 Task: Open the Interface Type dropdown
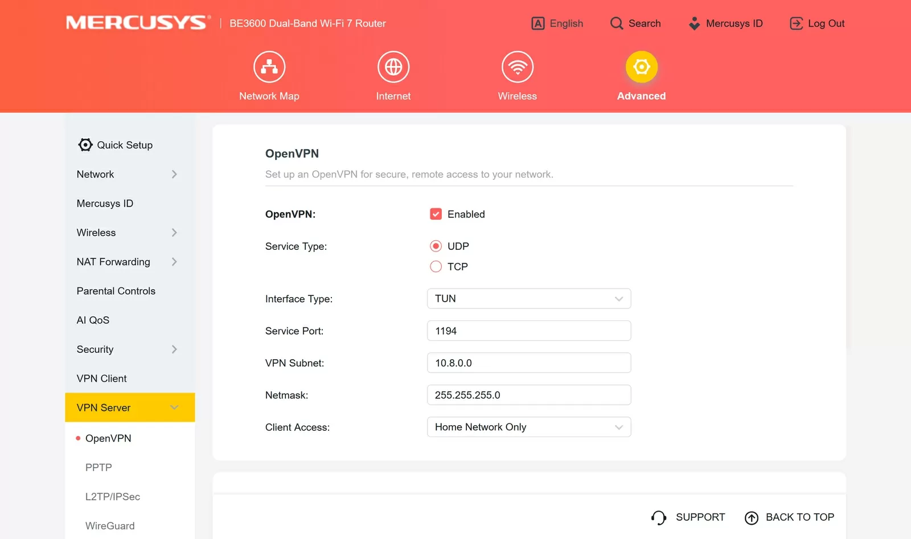529,299
